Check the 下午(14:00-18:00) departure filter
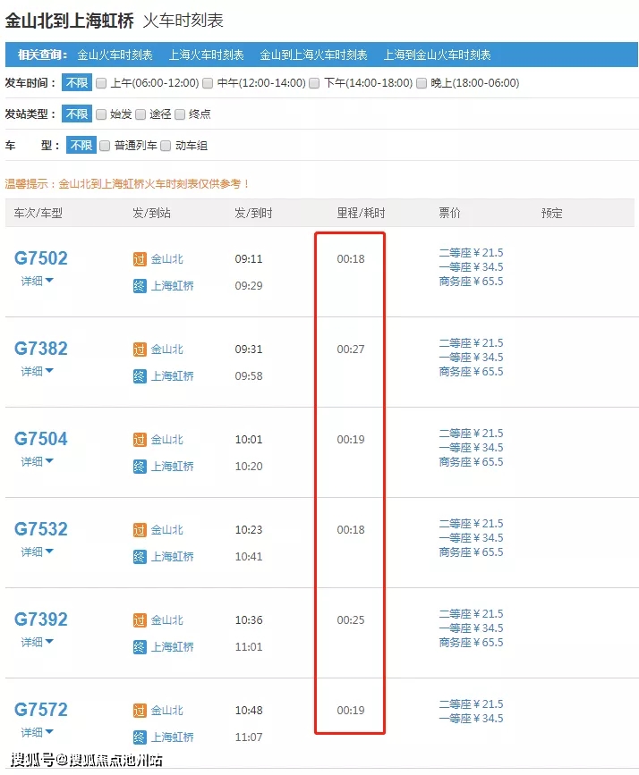The image size is (639, 775). (x=314, y=83)
